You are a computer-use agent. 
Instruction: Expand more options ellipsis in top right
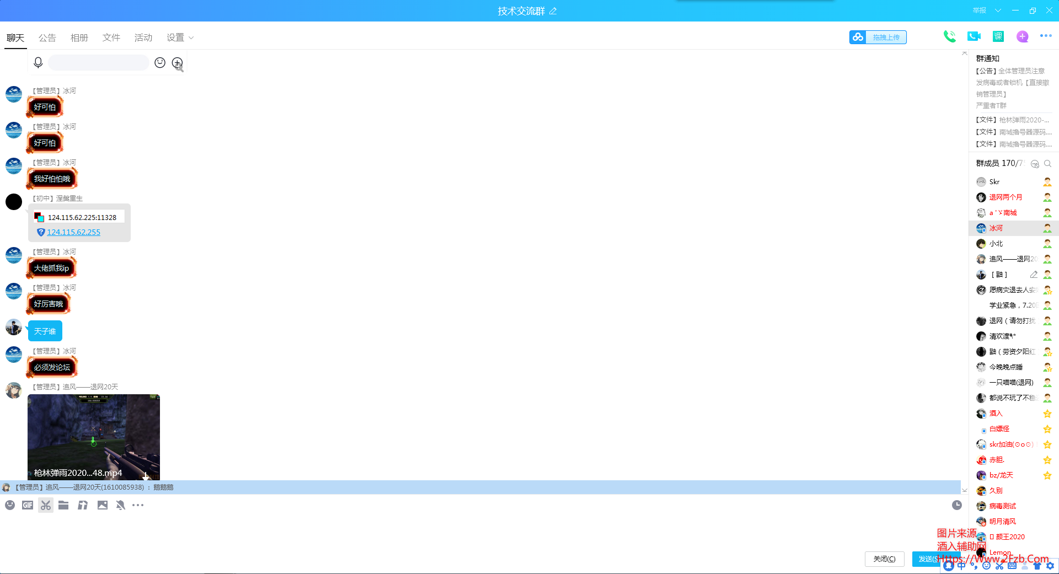(x=1046, y=36)
